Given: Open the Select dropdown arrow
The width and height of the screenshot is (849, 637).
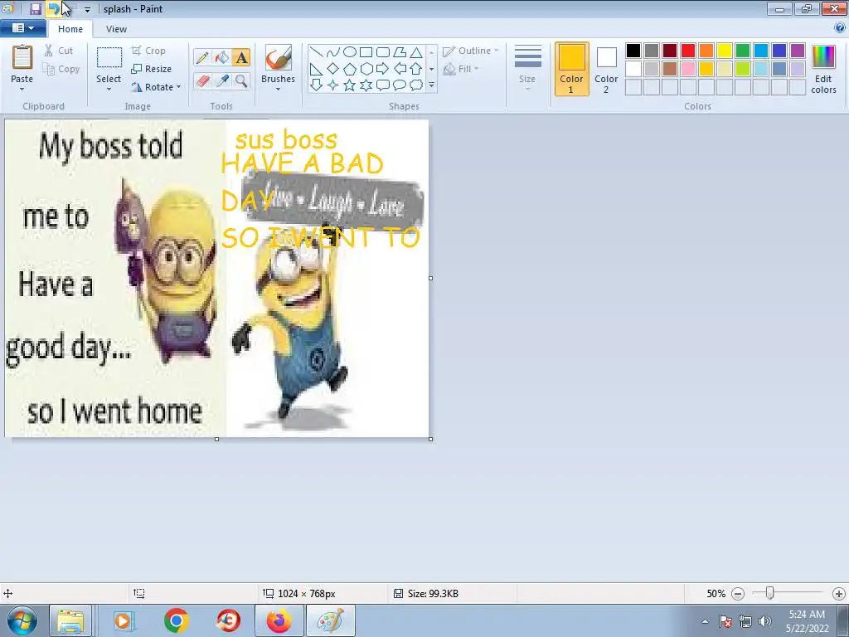Looking at the screenshot, I should [x=109, y=89].
